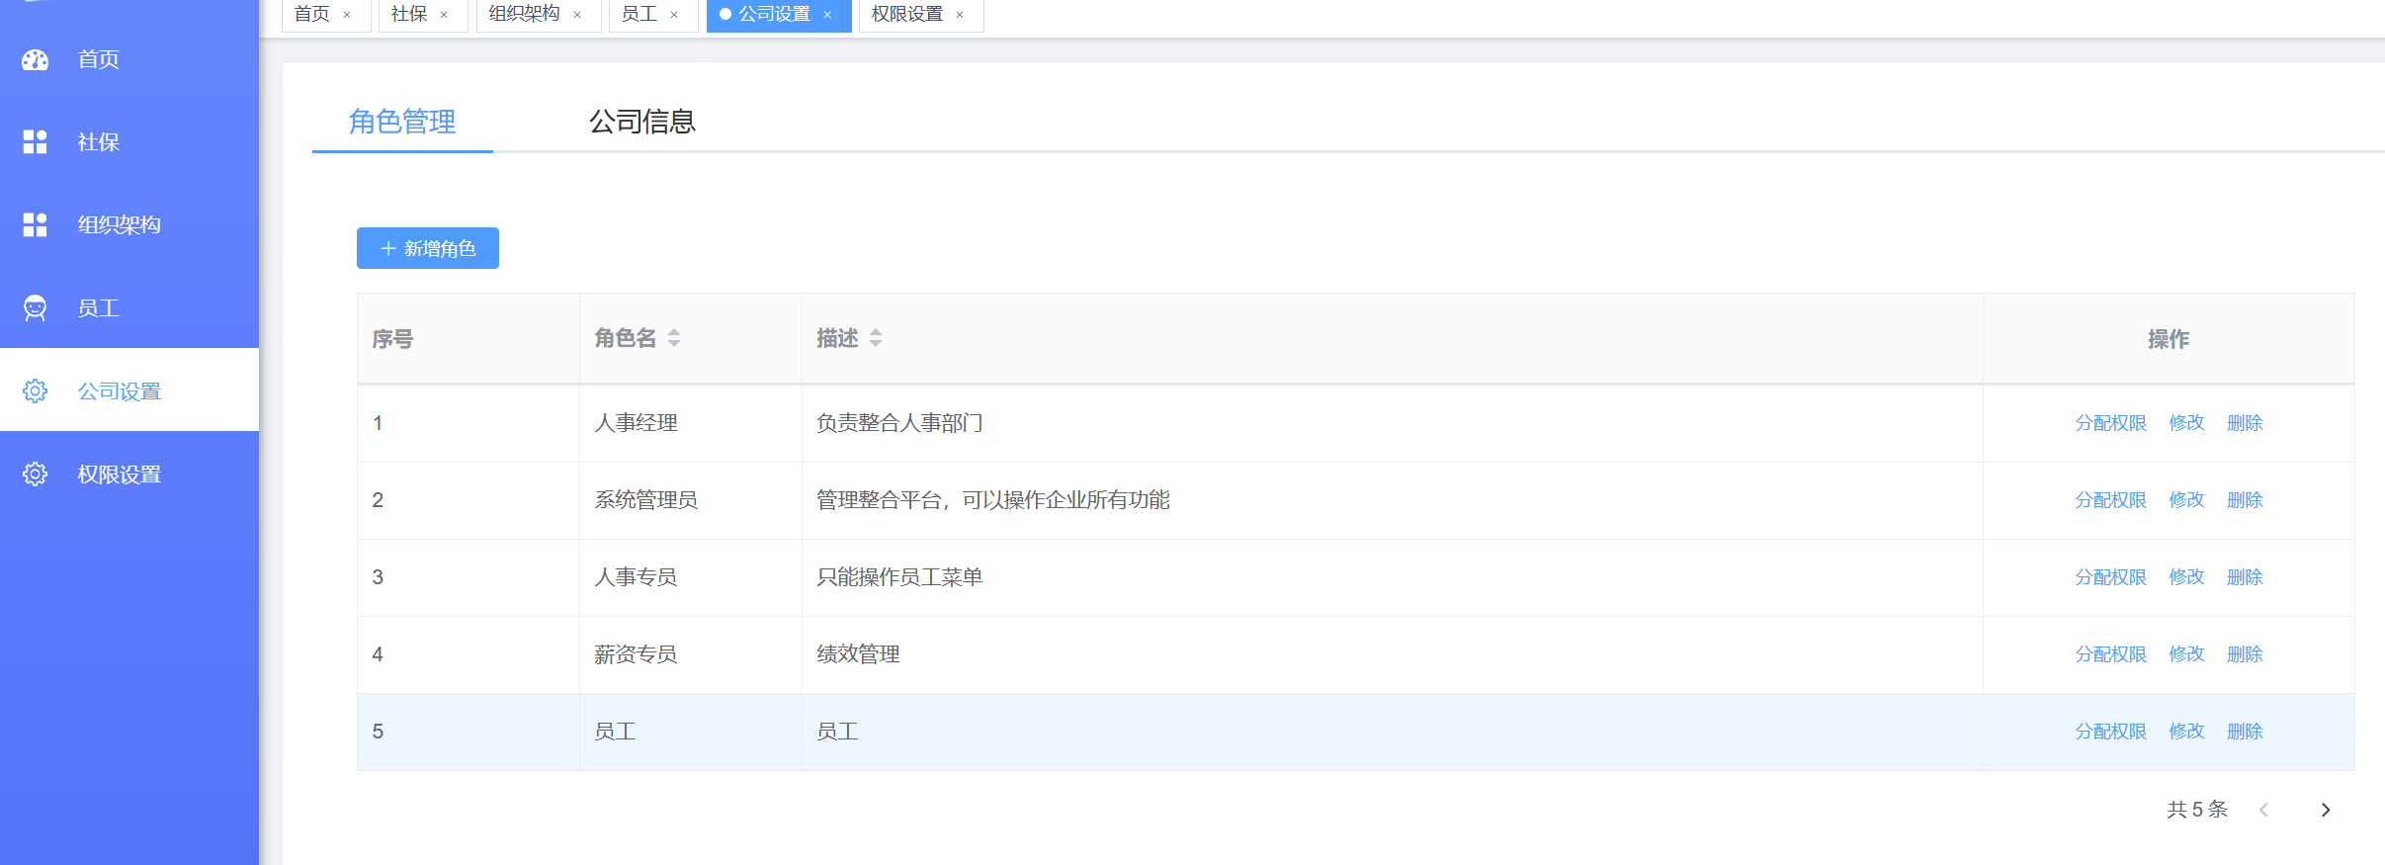
Task: Delete the 薪资专员 role
Action: (x=2245, y=654)
